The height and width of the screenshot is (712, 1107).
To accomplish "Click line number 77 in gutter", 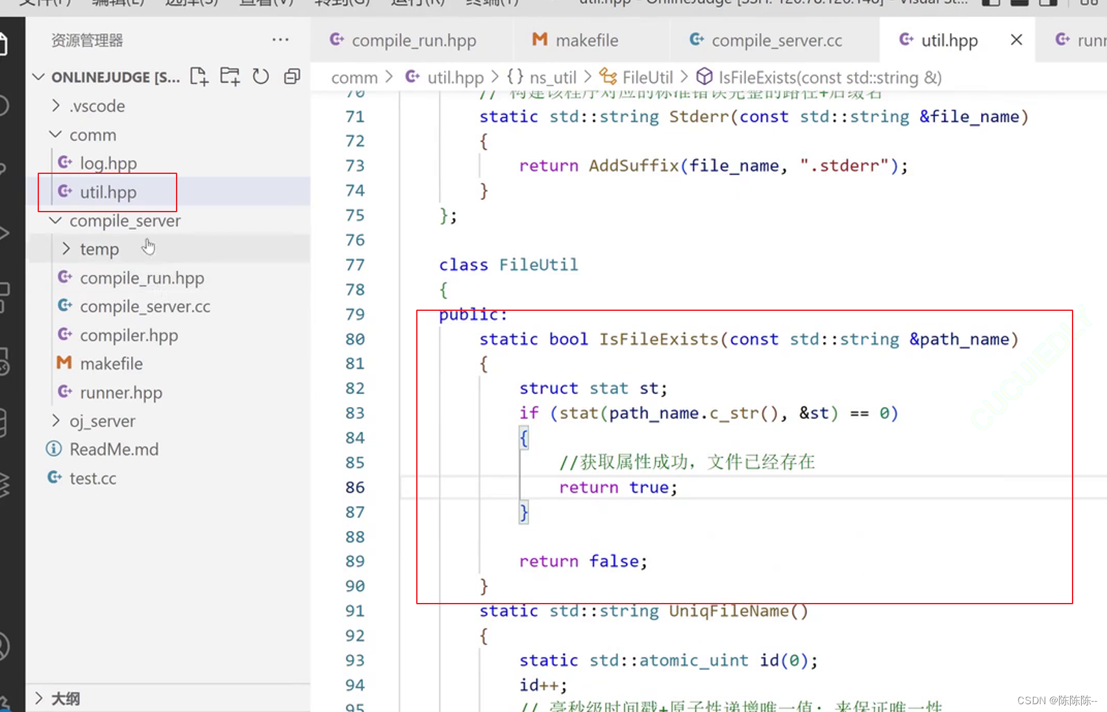I will coord(354,265).
